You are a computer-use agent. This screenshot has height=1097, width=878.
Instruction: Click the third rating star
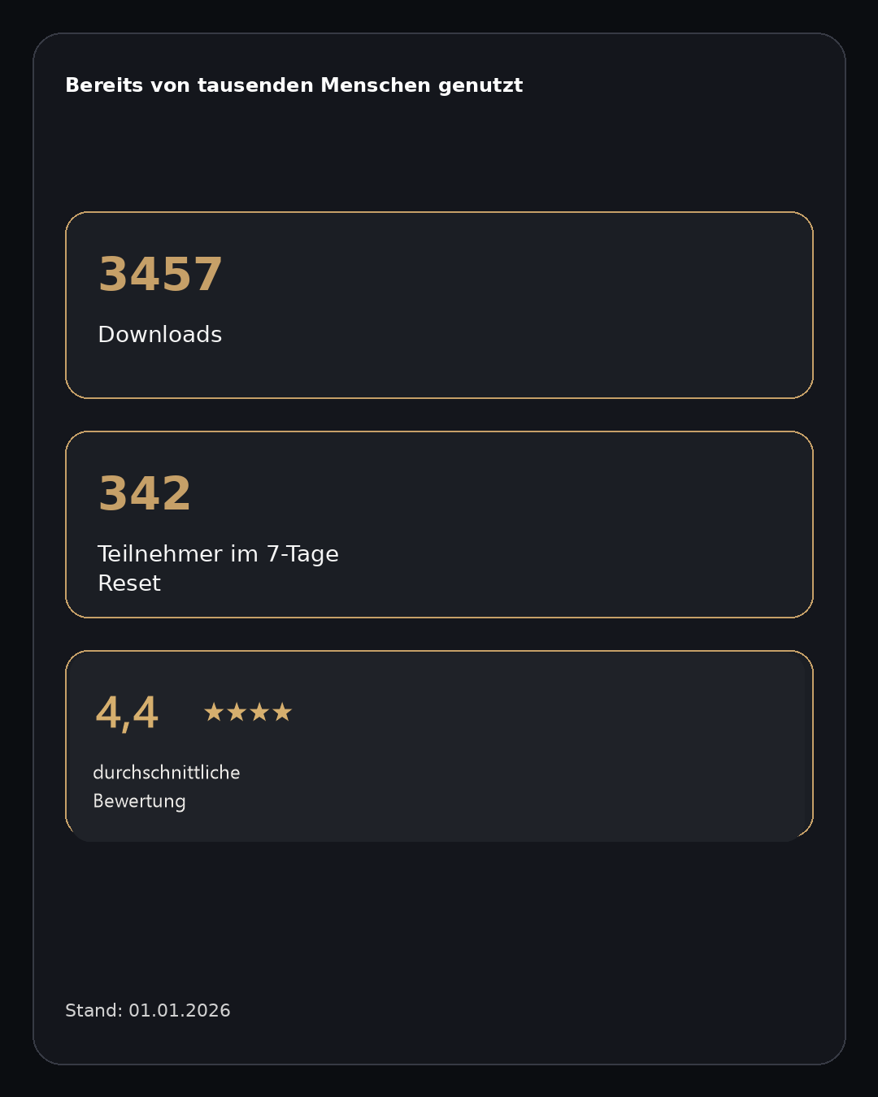259,713
